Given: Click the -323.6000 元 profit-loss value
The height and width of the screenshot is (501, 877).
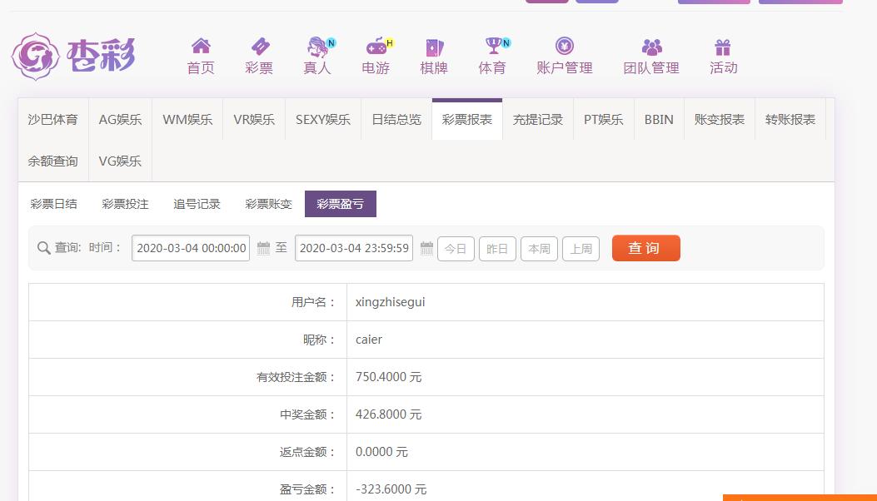Looking at the screenshot, I should point(391,489).
